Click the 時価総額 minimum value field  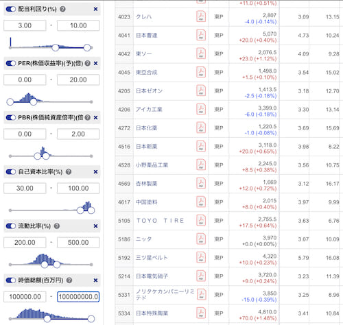[25, 297]
